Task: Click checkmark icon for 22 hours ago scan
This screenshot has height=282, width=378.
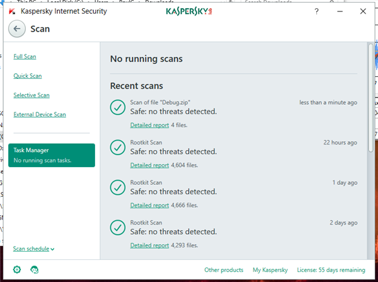Action: coord(118,147)
